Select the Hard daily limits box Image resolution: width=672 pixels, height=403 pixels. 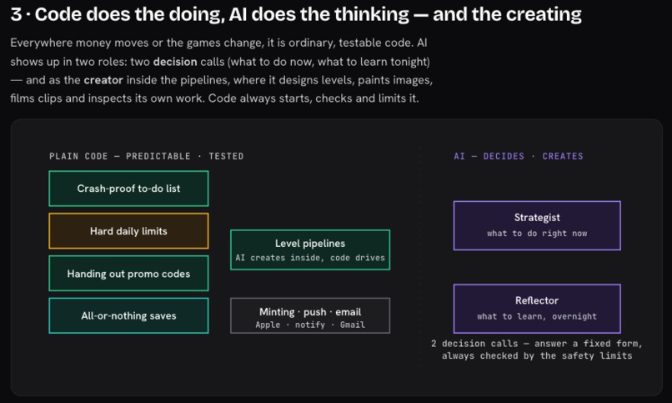(128, 231)
